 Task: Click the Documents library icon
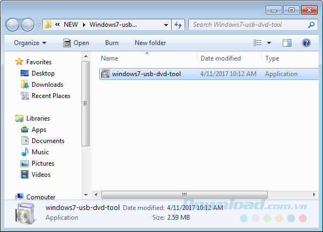25,141
